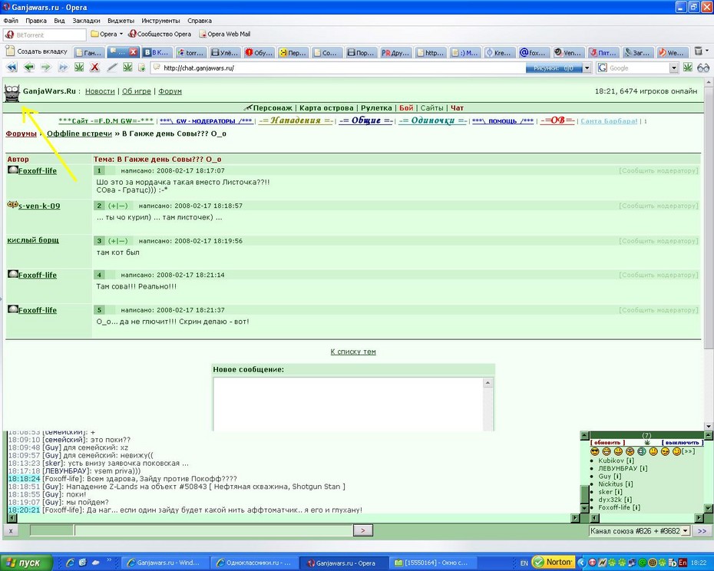Reload page with the leaf icon beside fast-forward

[x=79, y=68]
